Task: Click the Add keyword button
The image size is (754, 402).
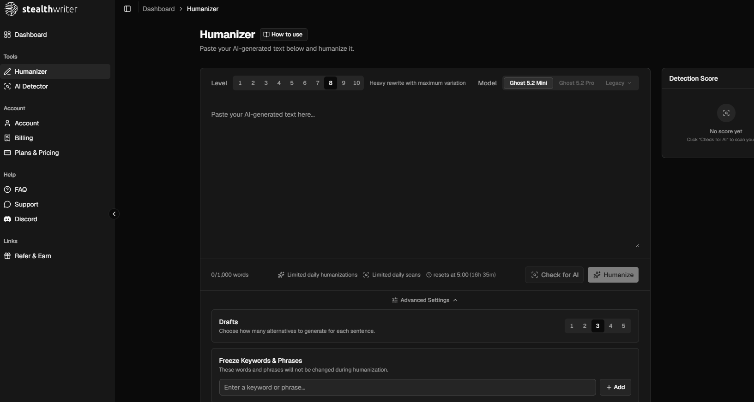Action: pos(615,387)
